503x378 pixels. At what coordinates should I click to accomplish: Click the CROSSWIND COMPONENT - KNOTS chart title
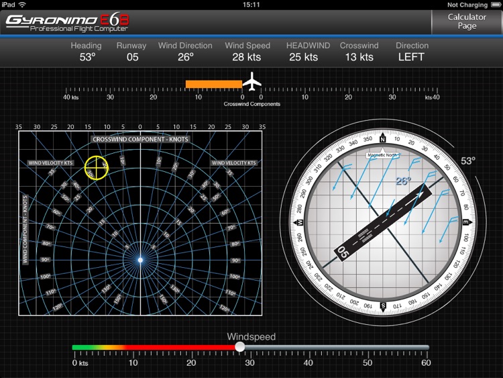(141, 140)
